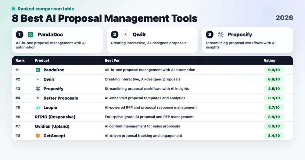Click the #3 rank cell
Image resolution: width=305 pixels, height=160 pixels.
click(18, 89)
